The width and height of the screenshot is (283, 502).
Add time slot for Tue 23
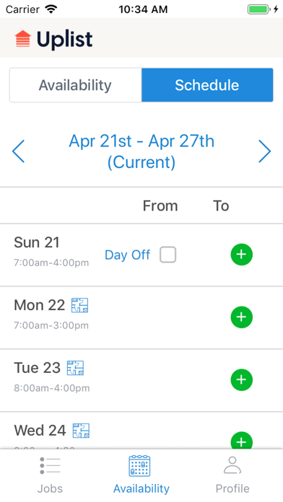(242, 379)
